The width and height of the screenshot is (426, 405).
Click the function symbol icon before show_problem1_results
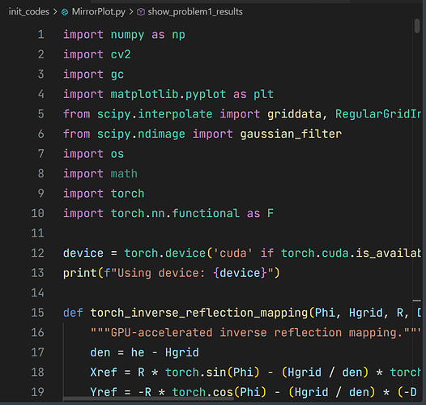point(141,11)
